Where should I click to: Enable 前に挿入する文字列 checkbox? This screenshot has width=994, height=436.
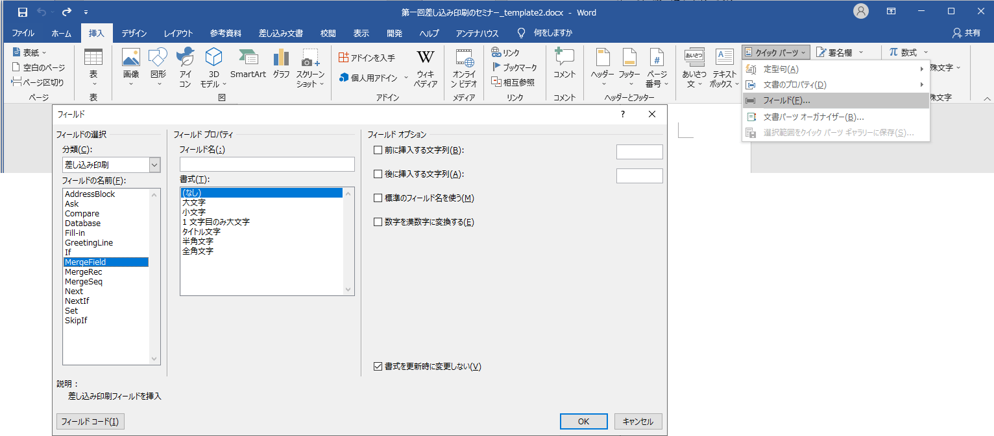click(x=378, y=150)
